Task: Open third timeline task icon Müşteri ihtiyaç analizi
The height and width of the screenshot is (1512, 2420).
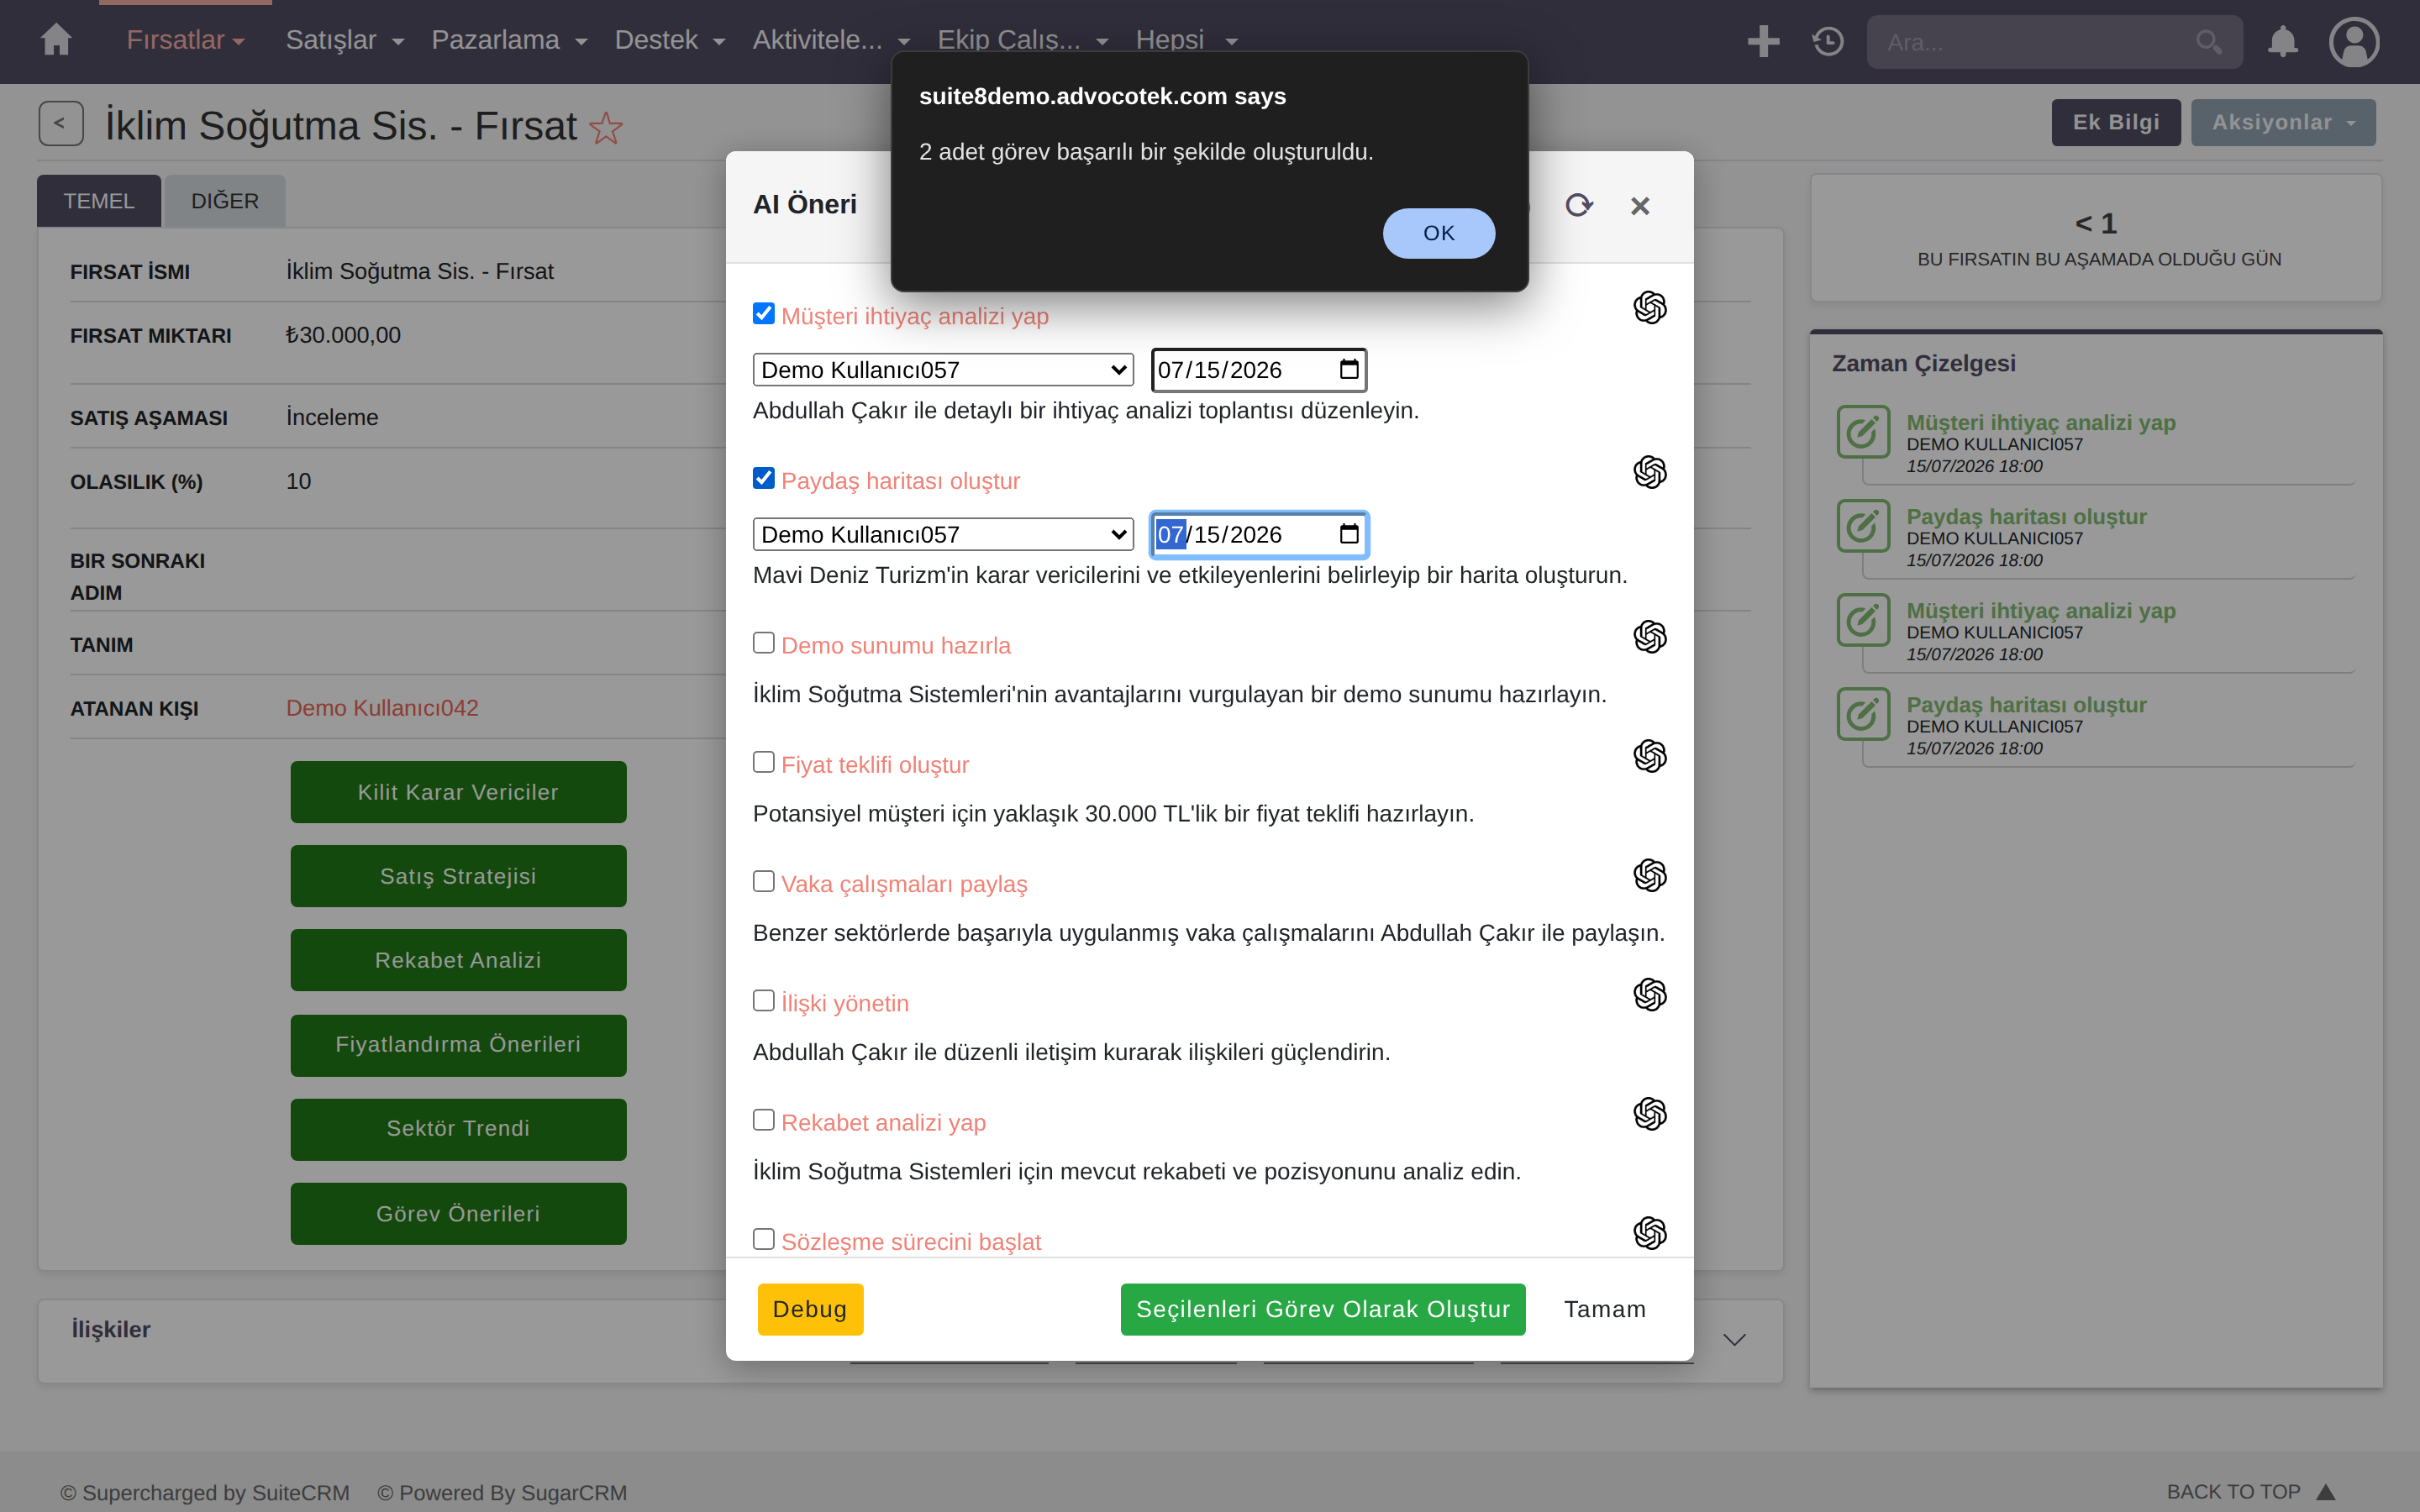Action: [x=1863, y=620]
